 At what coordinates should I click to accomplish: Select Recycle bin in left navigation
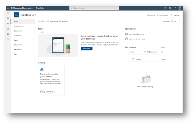18,49
